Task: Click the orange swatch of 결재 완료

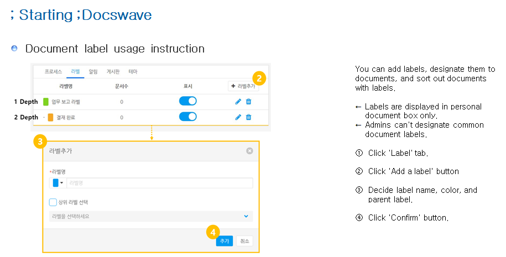Action: [x=51, y=117]
